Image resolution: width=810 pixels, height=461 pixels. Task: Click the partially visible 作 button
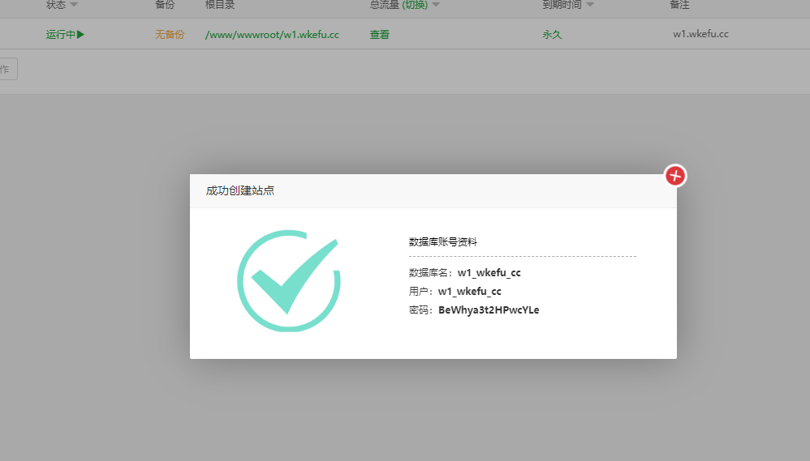click(x=6, y=69)
